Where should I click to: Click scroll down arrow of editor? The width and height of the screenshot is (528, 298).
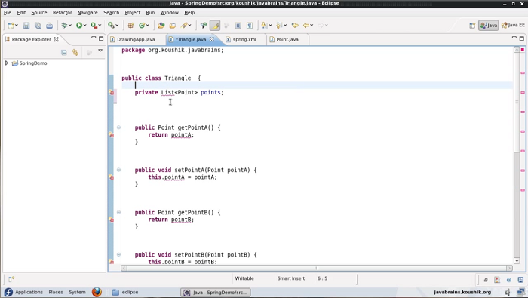point(517,260)
